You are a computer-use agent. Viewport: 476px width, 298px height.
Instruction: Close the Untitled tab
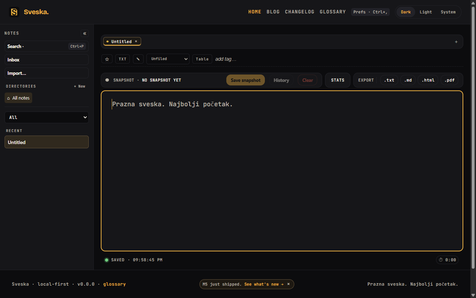[136, 41]
